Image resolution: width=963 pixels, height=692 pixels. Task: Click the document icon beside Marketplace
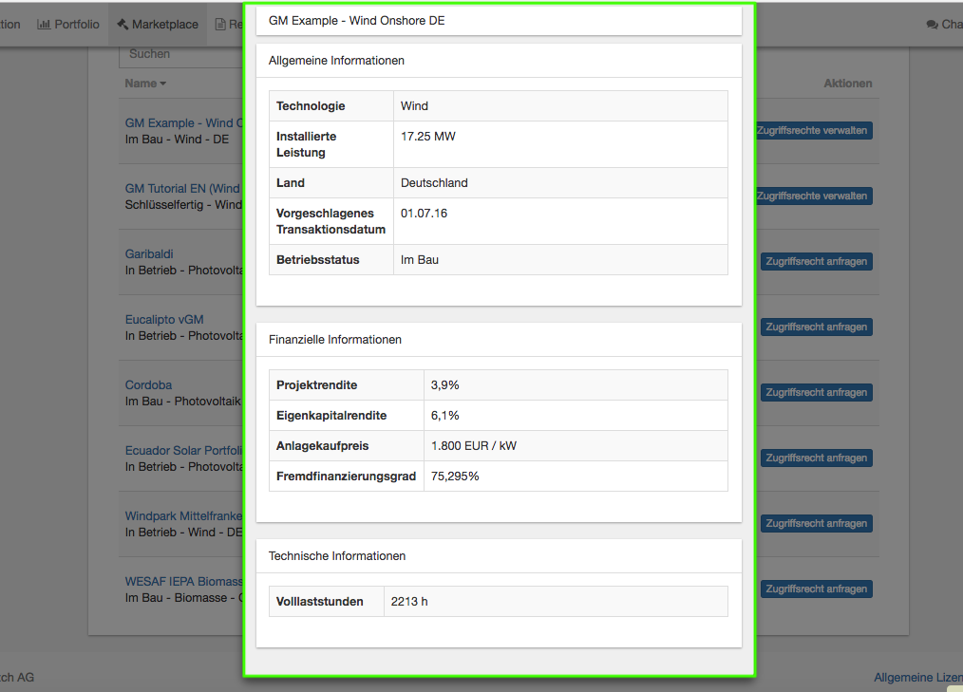tap(220, 25)
